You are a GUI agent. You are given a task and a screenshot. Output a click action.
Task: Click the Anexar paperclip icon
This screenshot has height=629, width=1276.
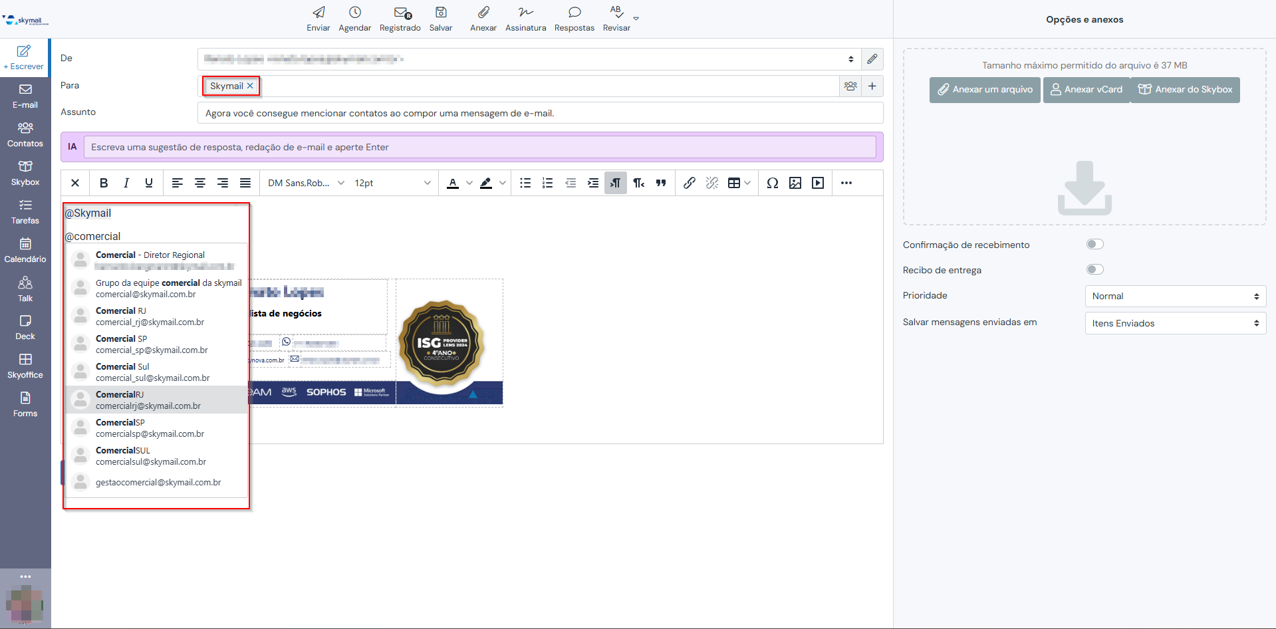(x=483, y=13)
